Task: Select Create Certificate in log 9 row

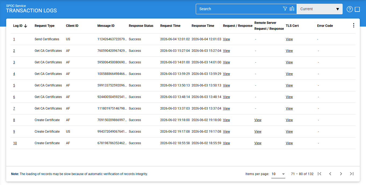Action: click(x=47, y=132)
